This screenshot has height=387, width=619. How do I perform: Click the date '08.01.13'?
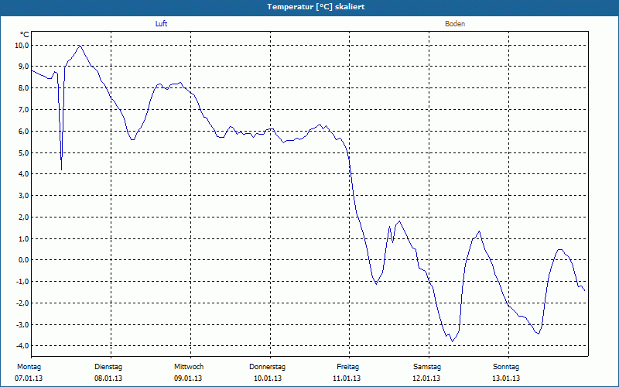108,378
